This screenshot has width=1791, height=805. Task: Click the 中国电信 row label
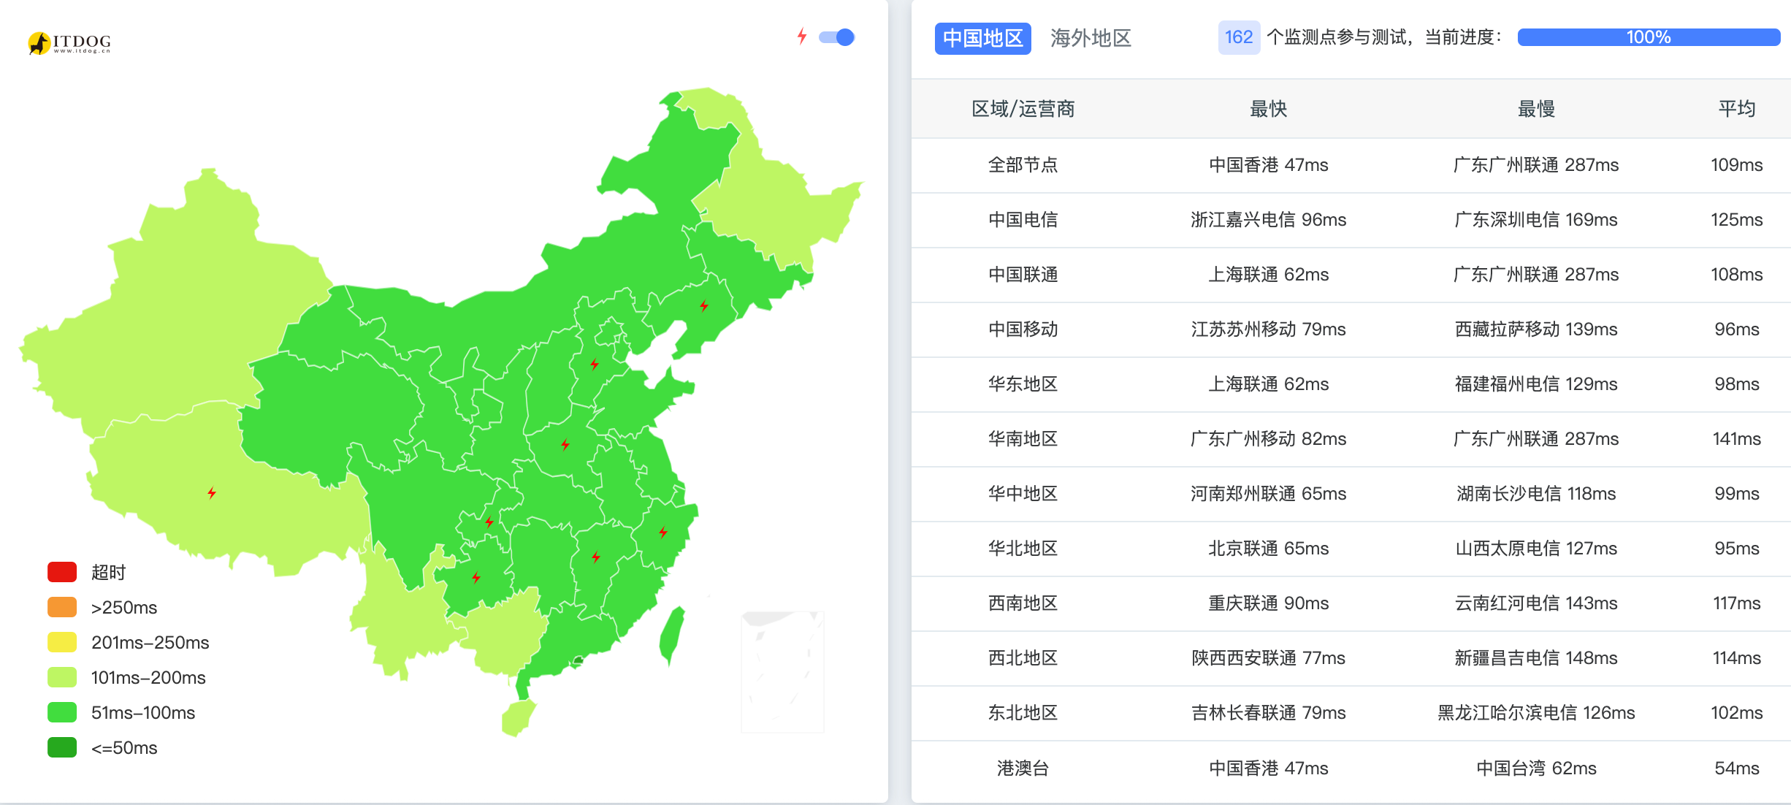point(1023,220)
